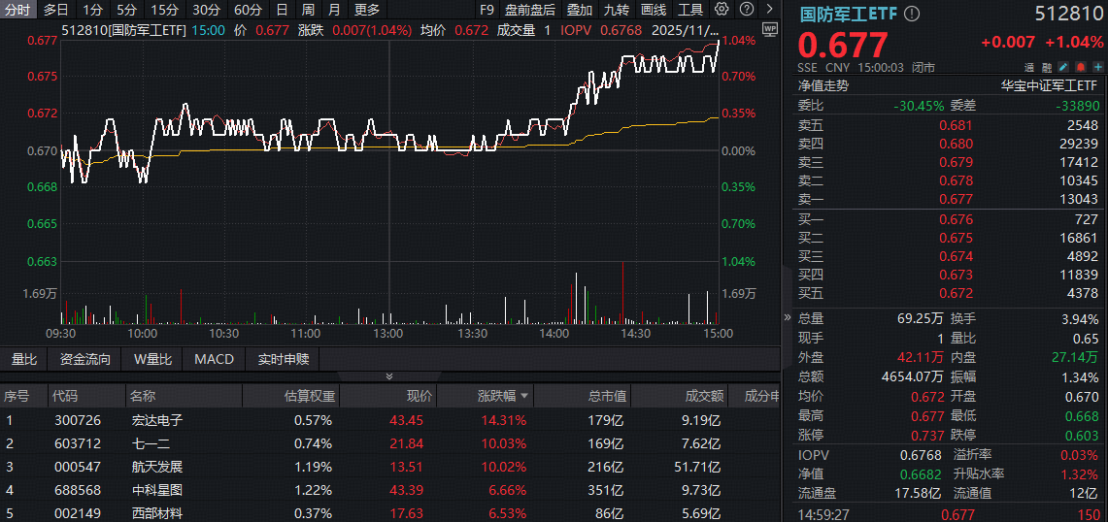The image size is (1108, 522).
Task: Collapse indicator panel with double-chevron
Action: click(389, 376)
